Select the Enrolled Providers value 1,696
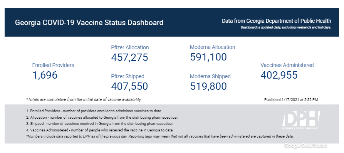 (x=45, y=75)
